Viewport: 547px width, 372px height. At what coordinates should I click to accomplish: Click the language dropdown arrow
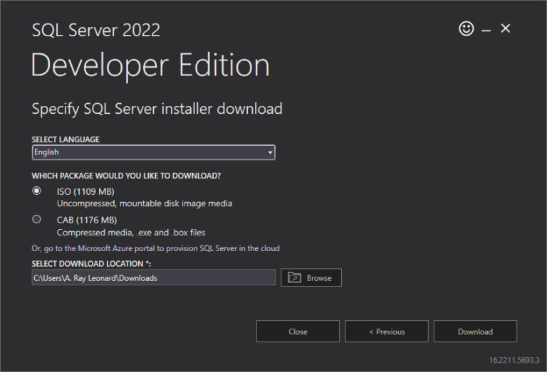270,152
